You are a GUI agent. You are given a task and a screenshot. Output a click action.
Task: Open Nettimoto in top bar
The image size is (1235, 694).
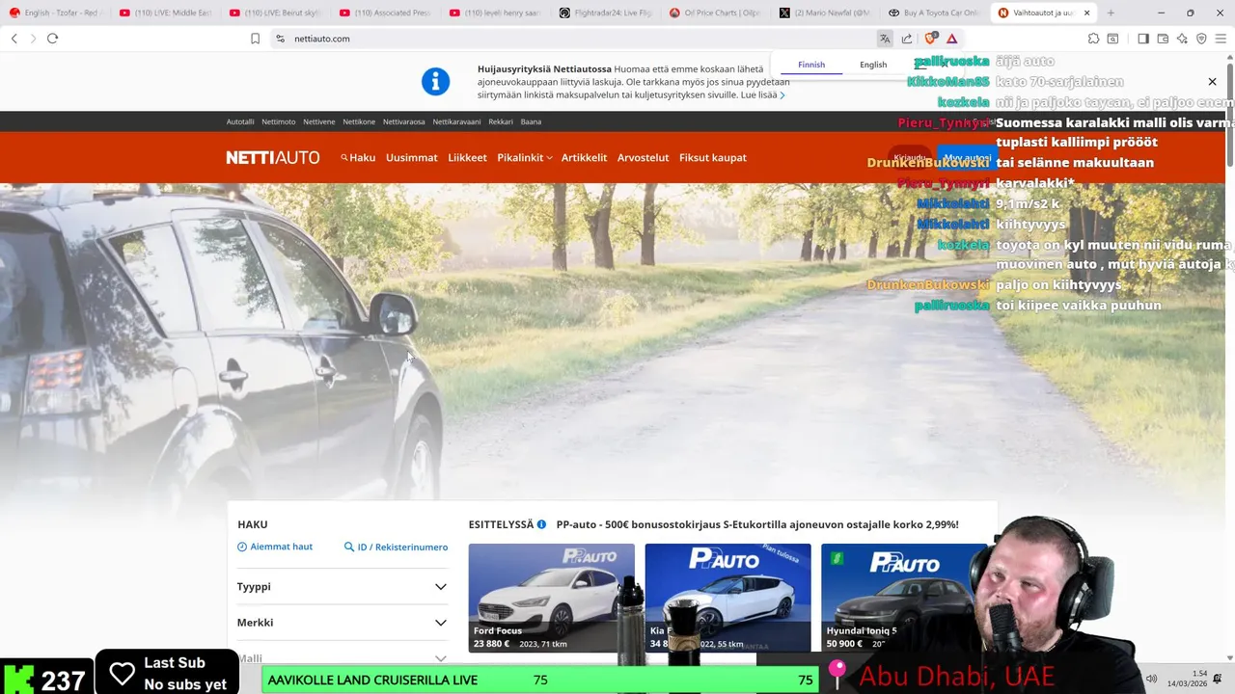point(279,121)
